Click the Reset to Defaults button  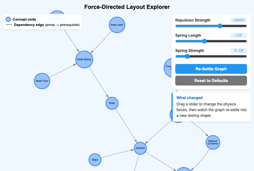[211, 80]
